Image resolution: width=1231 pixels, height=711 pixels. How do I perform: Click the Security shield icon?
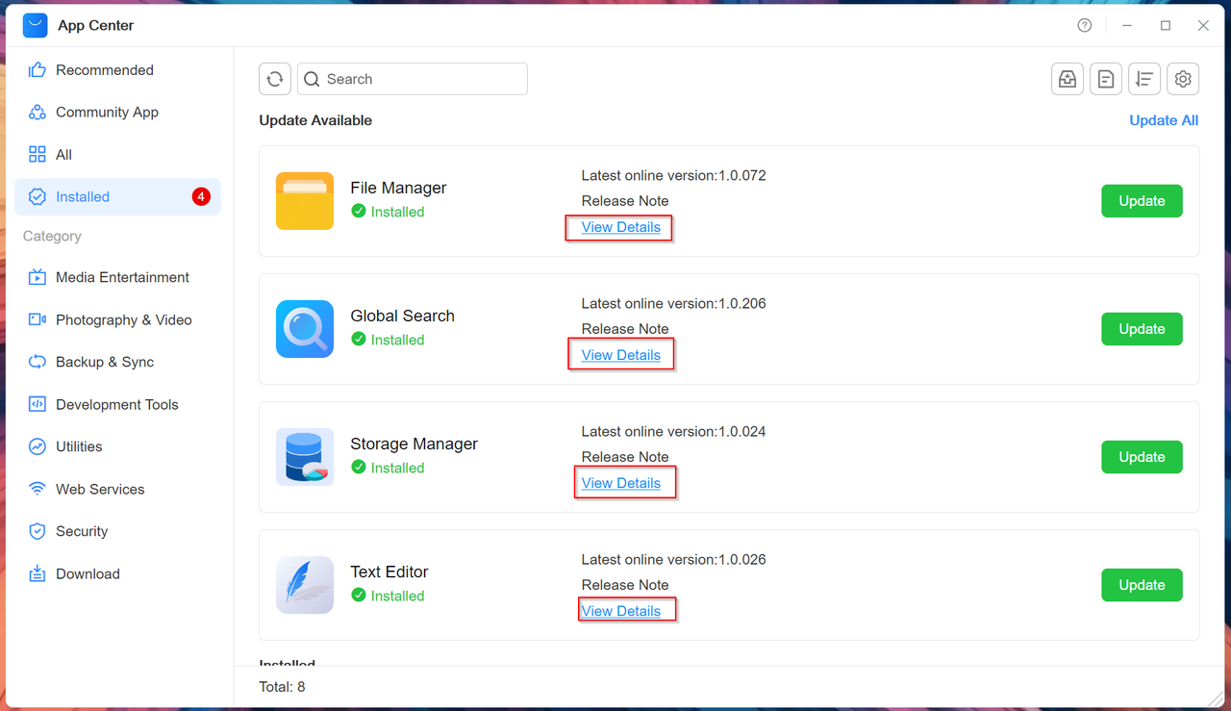(38, 532)
